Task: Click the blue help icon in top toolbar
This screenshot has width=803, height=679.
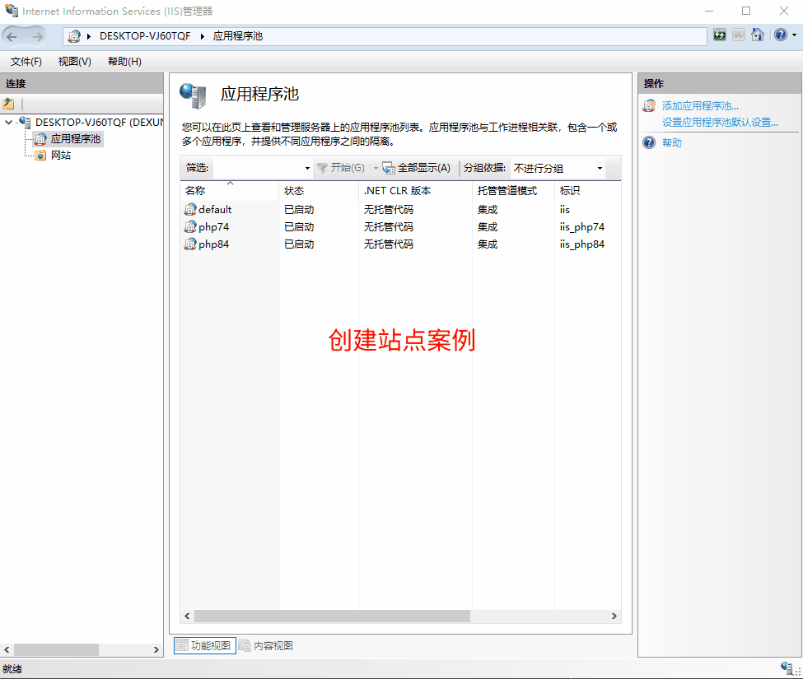Action: (x=779, y=35)
